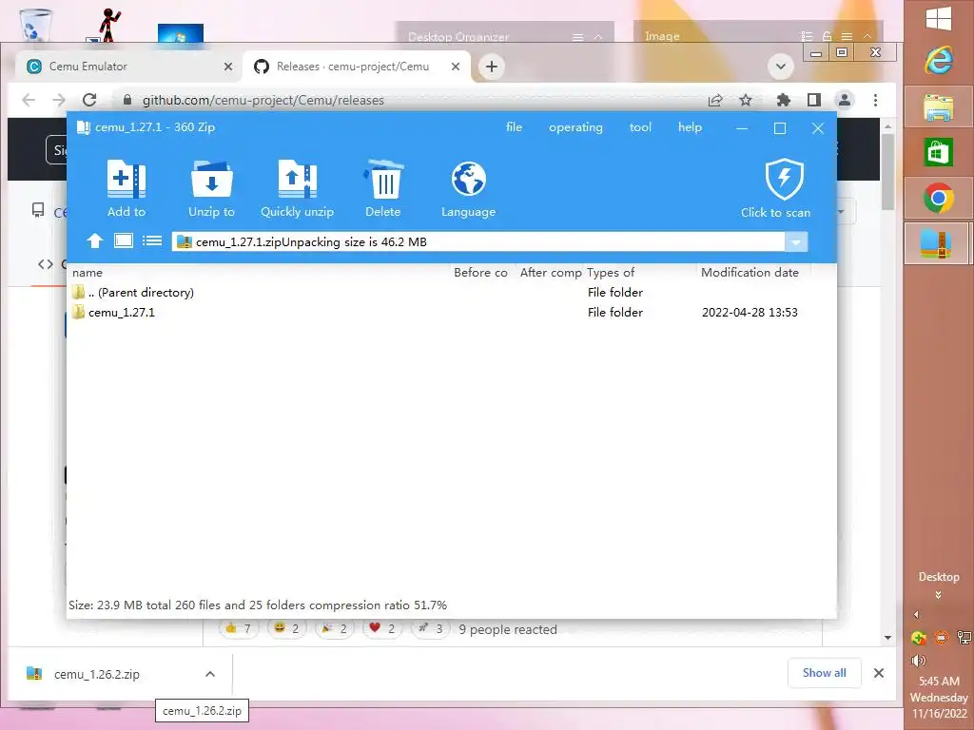The image size is (974, 730).
Task: Click modification date 2022-04-28 13:53
Action: [x=750, y=312]
